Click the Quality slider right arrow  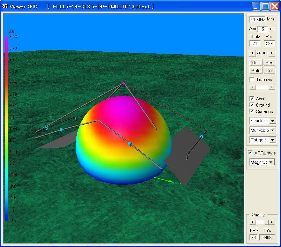[x=272, y=222]
